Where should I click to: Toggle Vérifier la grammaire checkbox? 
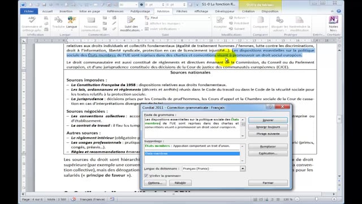pyautogui.click(x=146, y=176)
